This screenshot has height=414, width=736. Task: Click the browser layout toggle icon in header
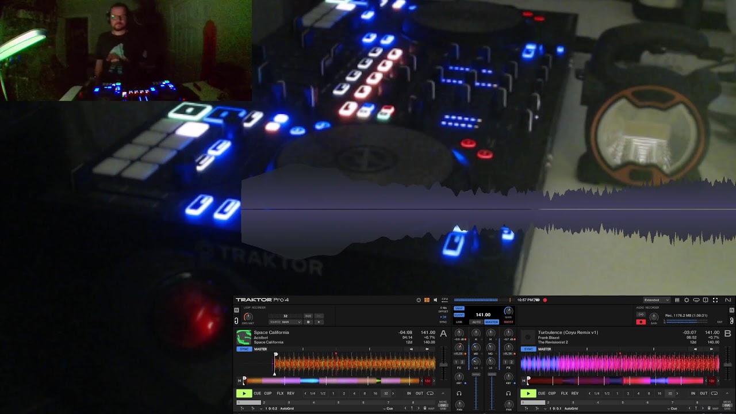[x=677, y=300]
